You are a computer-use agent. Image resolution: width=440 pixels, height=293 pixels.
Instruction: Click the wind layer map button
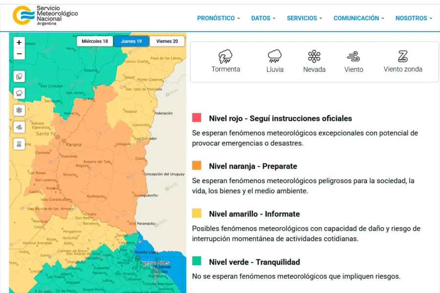point(19,127)
